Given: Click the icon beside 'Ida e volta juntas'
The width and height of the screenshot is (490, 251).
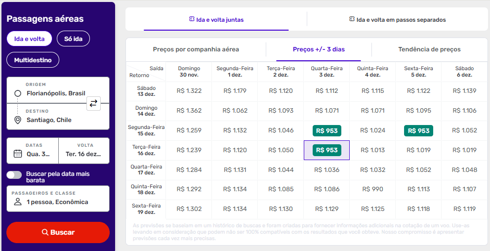Looking at the screenshot, I should [x=192, y=19].
